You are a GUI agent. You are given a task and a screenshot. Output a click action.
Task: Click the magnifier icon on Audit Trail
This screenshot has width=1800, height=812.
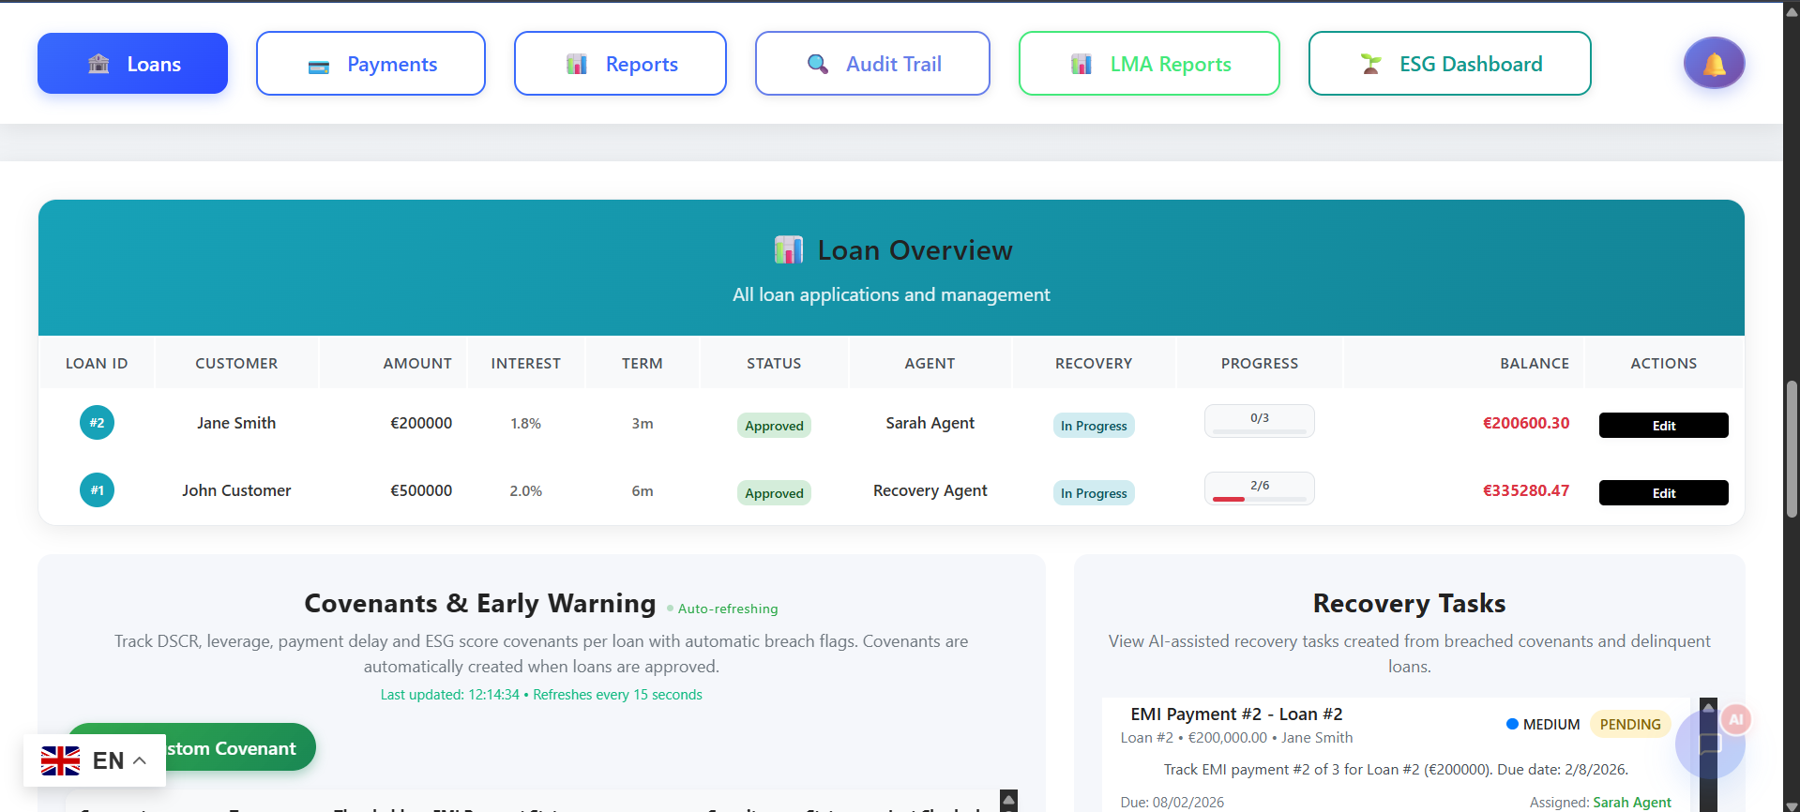818,64
